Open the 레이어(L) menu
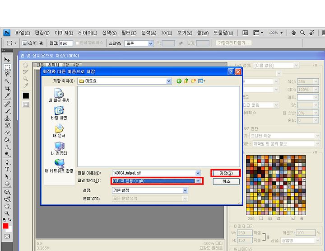This screenshot has height=251, width=325. [88, 33]
